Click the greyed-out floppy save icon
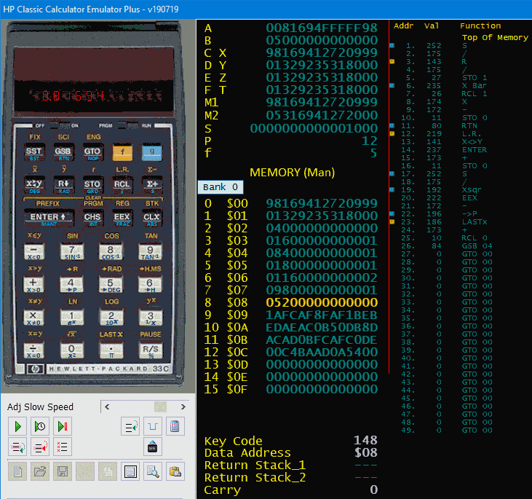Image resolution: width=532 pixels, height=499 pixels. [x=63, y=471]
